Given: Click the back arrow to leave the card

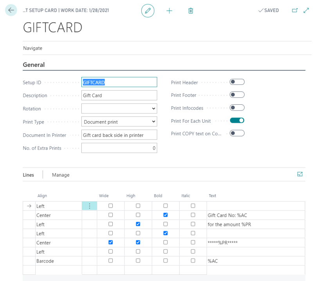Looking at the screenshot, I should coord(11,10).
